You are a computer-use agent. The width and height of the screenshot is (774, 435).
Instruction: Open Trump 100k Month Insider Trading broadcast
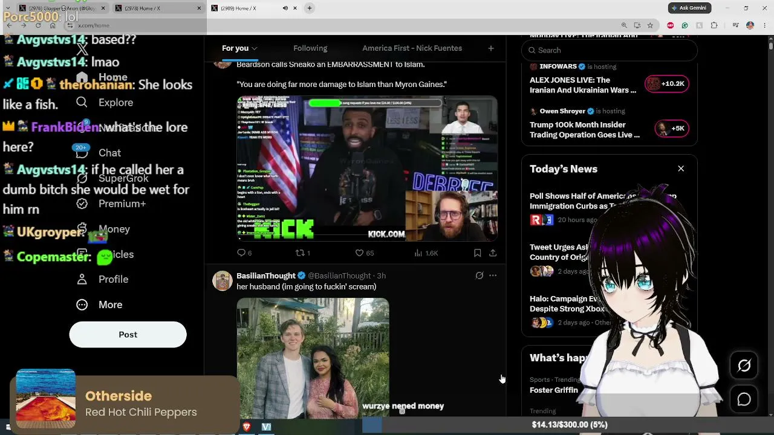click(585, 130)
